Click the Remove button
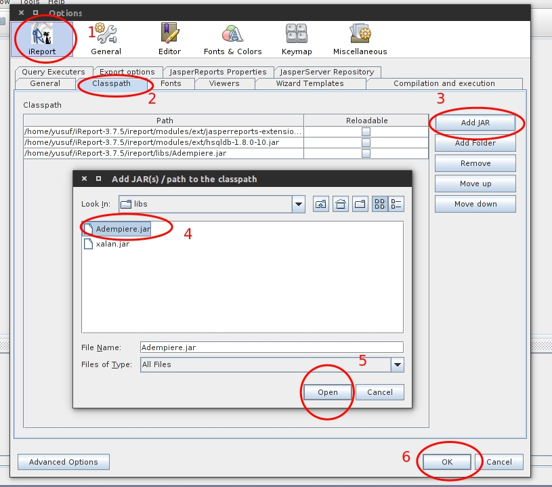 click(x=475, y=163)
